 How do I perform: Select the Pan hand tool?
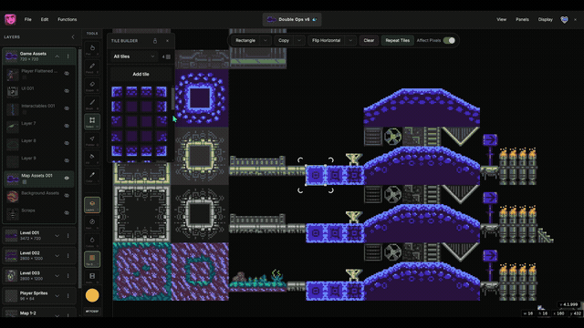coord(92,48)
